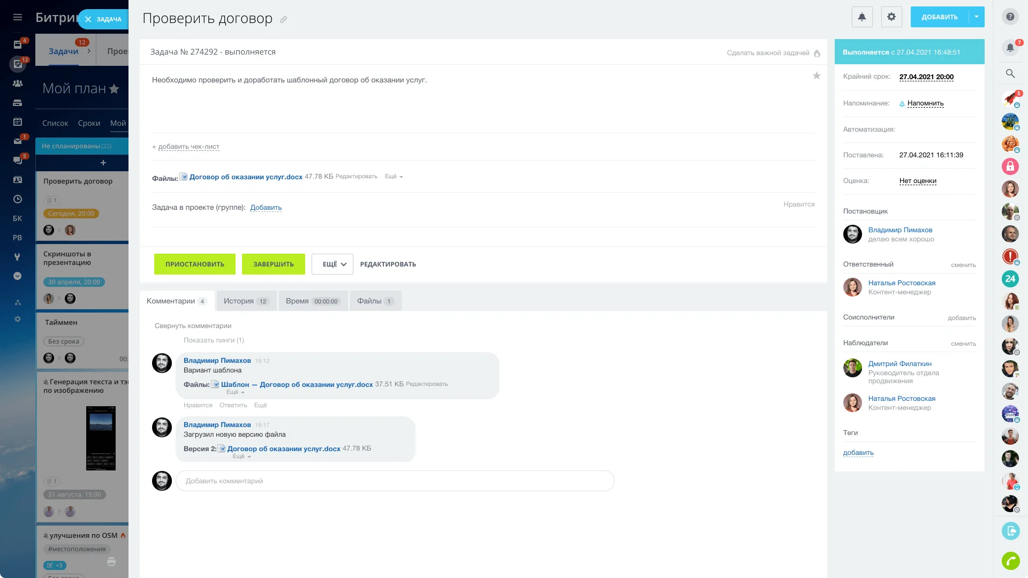Open search magnifier in right sidebar

point(1010,73)
